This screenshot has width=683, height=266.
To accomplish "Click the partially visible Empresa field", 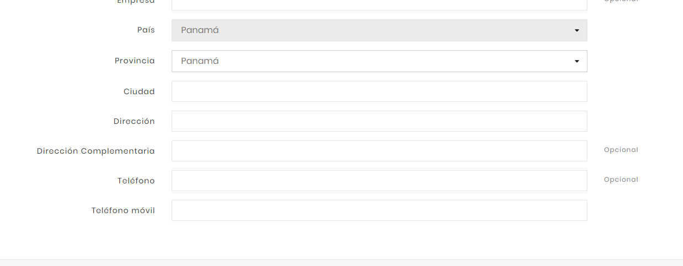I will [x=379, y=4].
